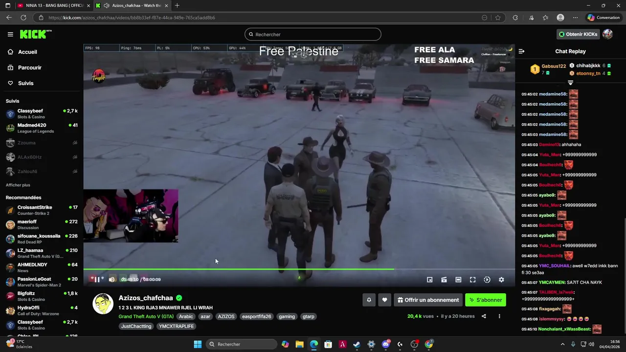Open Steam from taskbar
Viewport: 626px width, 352px height.
tap(357, 344)
